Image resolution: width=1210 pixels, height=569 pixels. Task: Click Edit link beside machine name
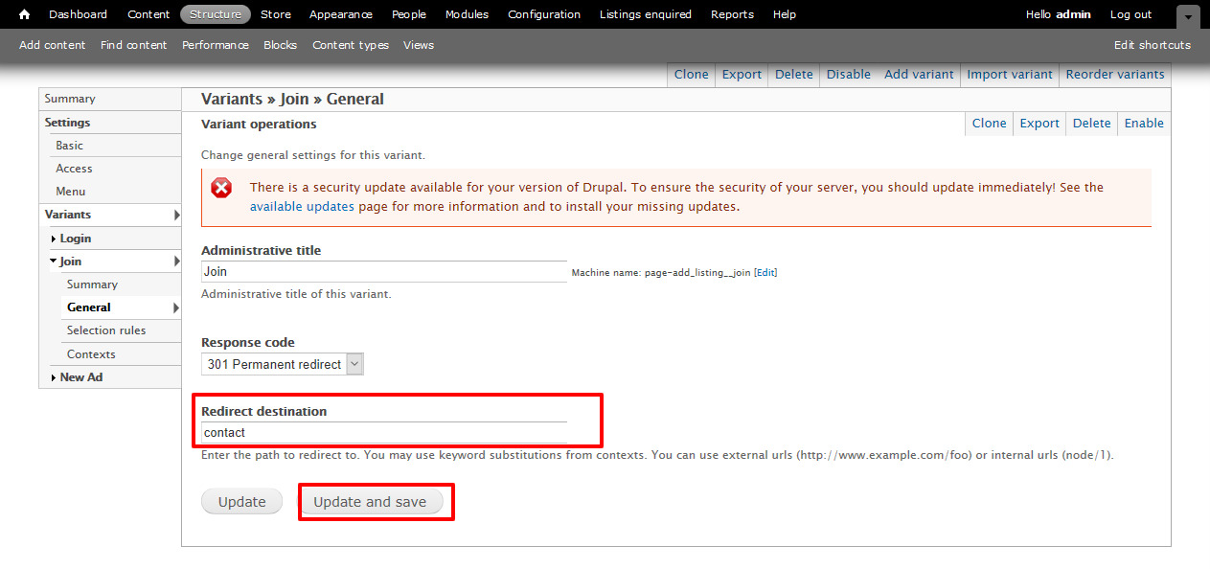(765, 273)
